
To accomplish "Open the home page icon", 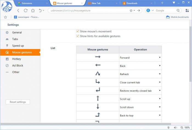I will tap(33, 10).
